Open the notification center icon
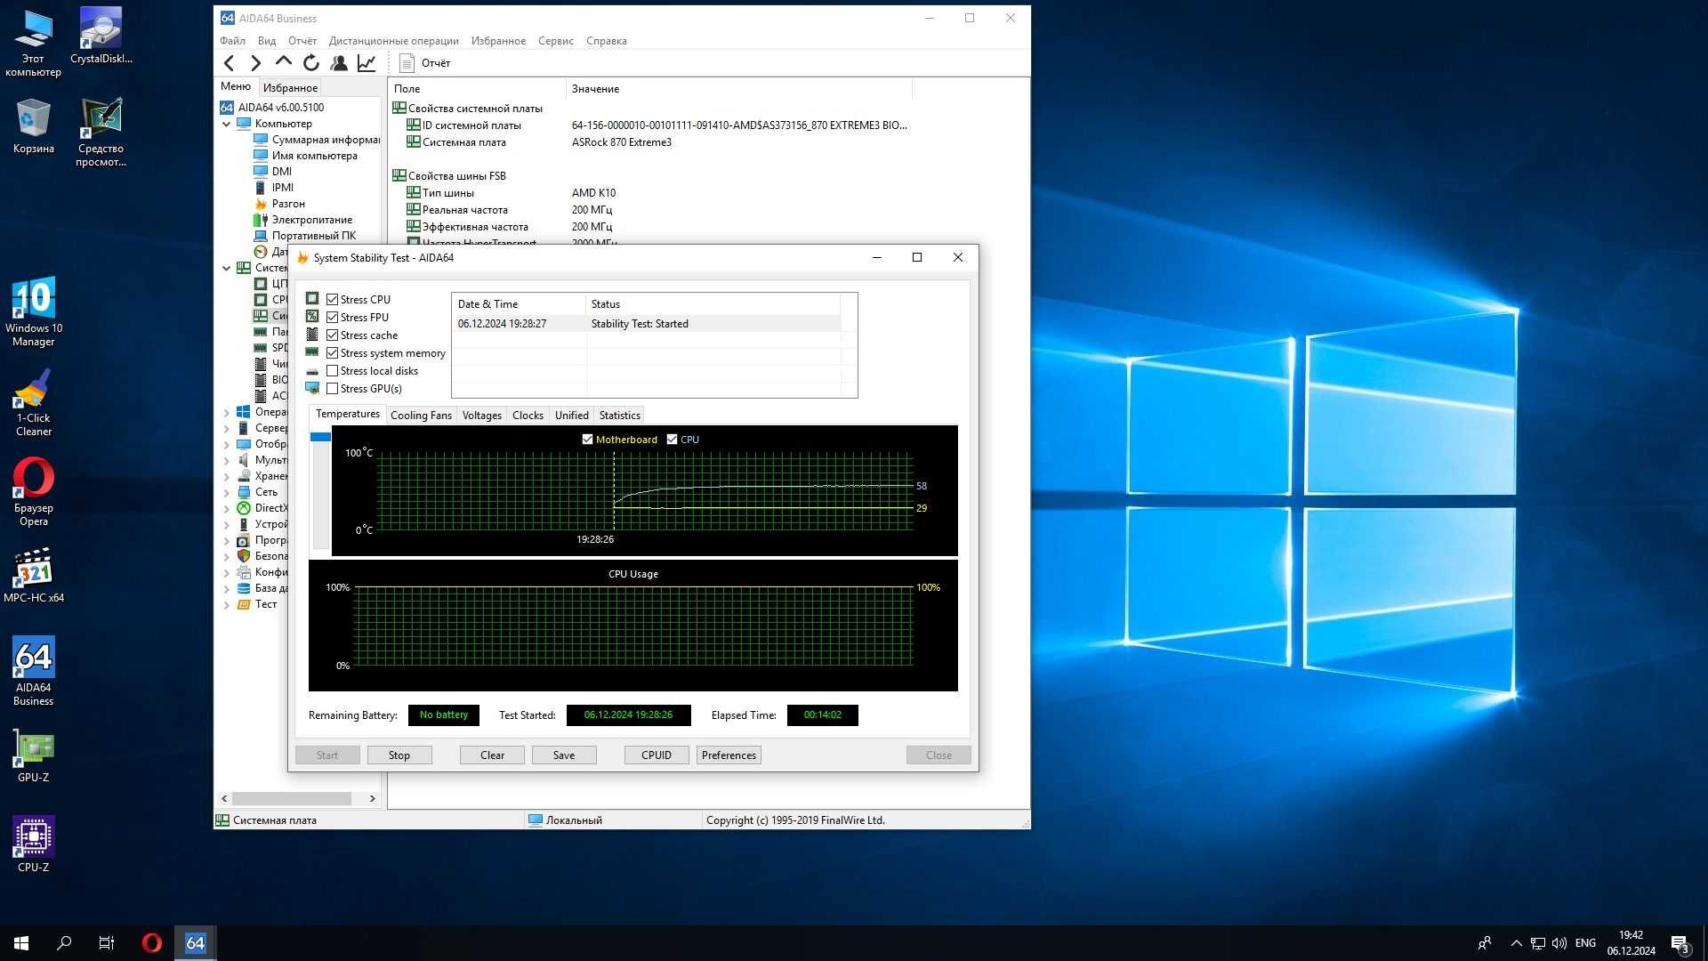Image resolution: width=1708 pixels, height=961 pixels. pyautogui.click(x=1680, y=944)
